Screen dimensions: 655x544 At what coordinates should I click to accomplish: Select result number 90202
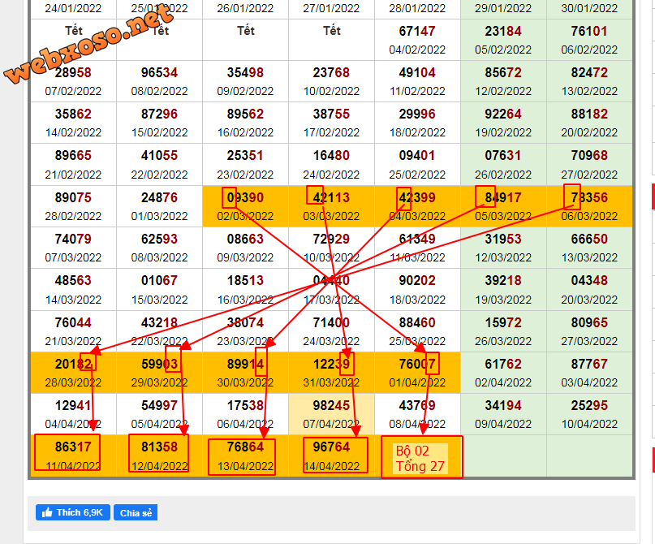tap(417, 280)
